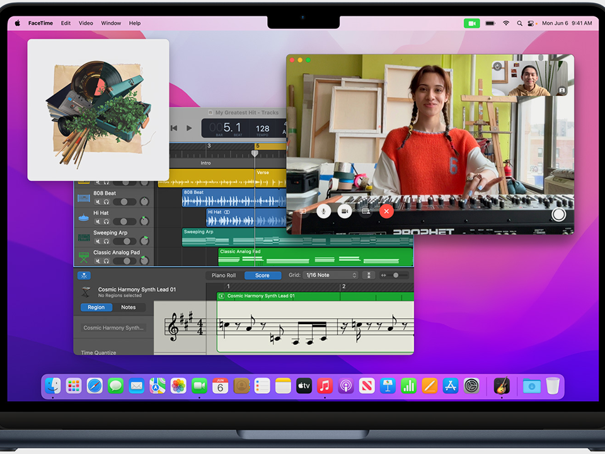This screenshot has height=454, width=605.
Task: Turn off the camera in FaceTime
Action: tap(345, 211)
